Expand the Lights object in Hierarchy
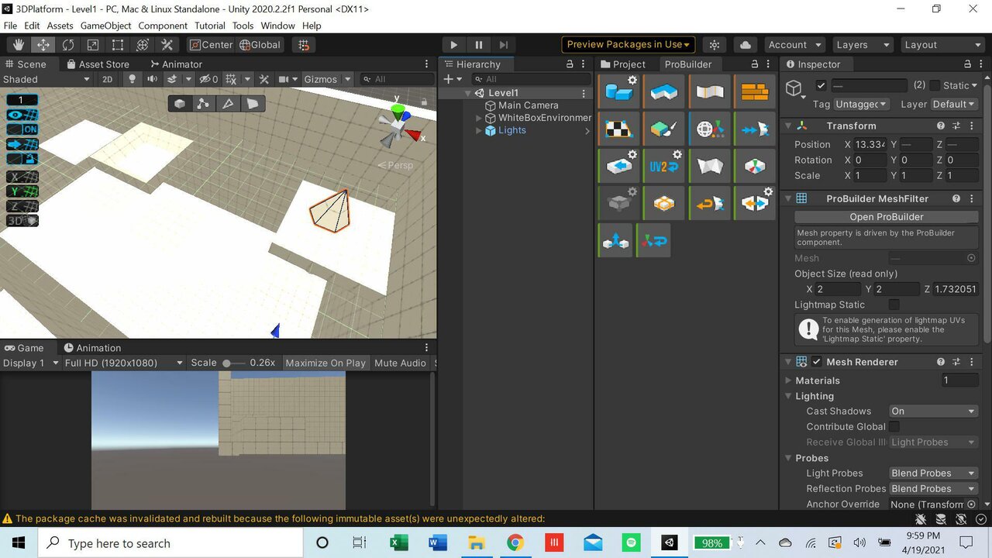The width and height of the screenshot is (992, 558). point(479,130)
